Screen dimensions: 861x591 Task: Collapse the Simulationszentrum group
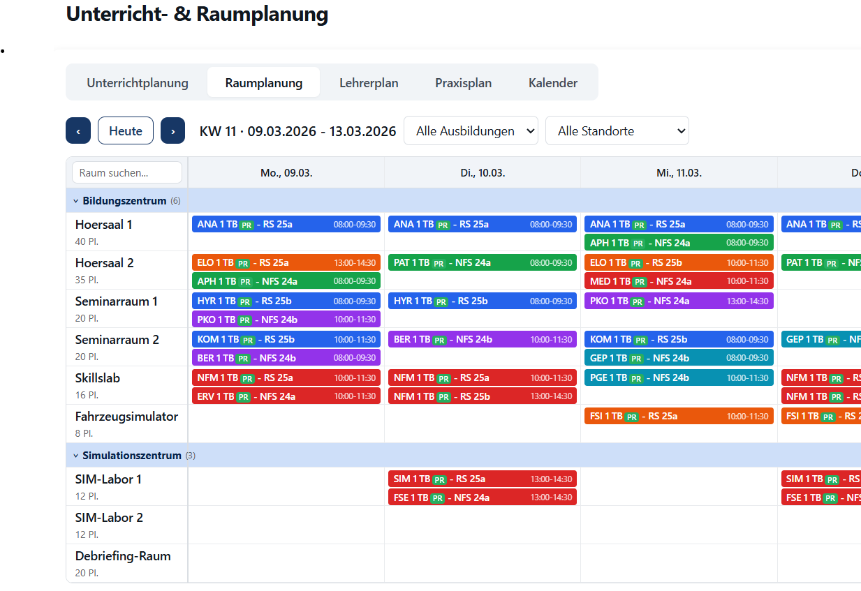[x=76, y=456]
